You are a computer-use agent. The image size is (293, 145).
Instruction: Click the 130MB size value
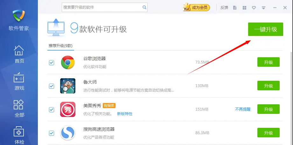point(202,86)
